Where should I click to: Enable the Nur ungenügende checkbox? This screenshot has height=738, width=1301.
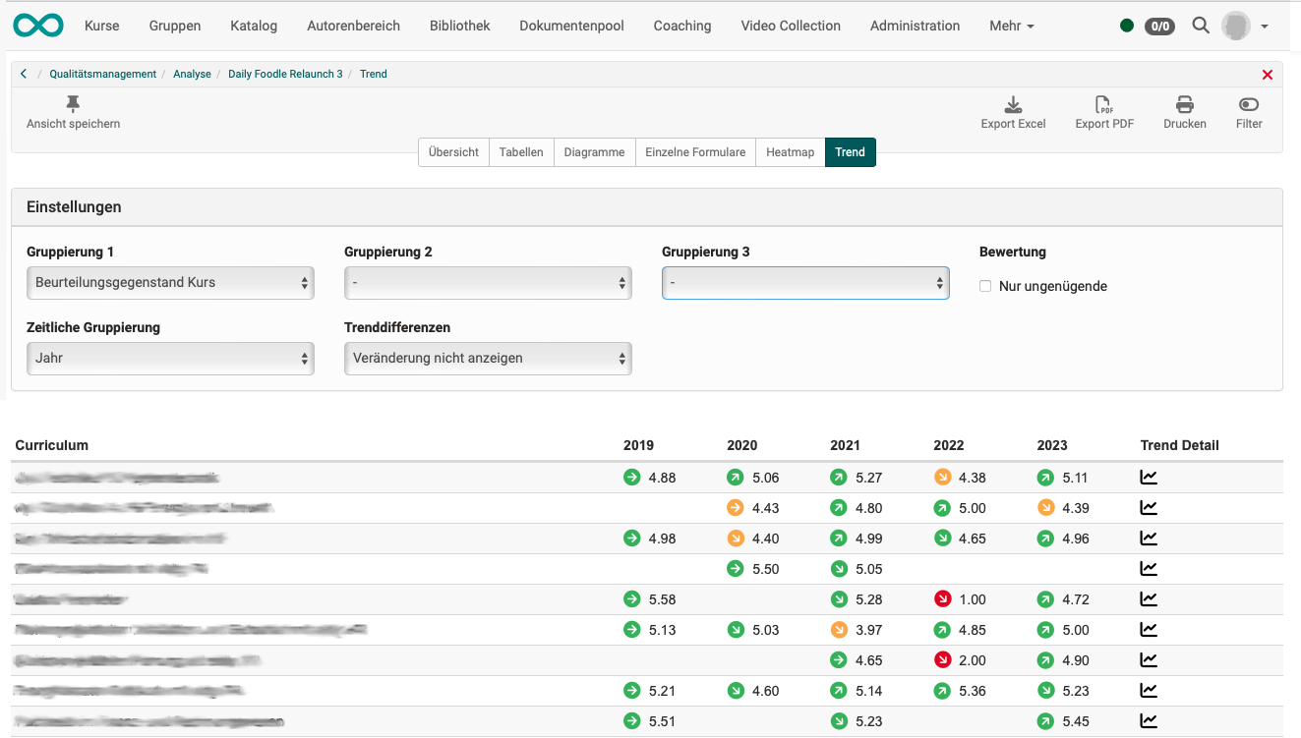coord(984,286)
